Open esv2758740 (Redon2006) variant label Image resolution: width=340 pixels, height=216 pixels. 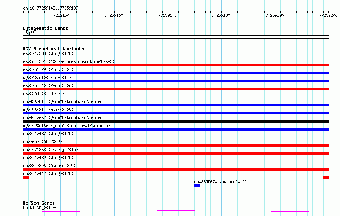pos(48,85)
